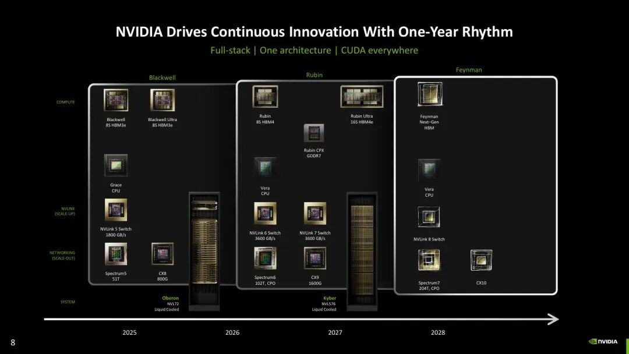Viewport: 629px width, 354px height.
Task: Click the 2028 timeline label
Action: coord(438,332)
